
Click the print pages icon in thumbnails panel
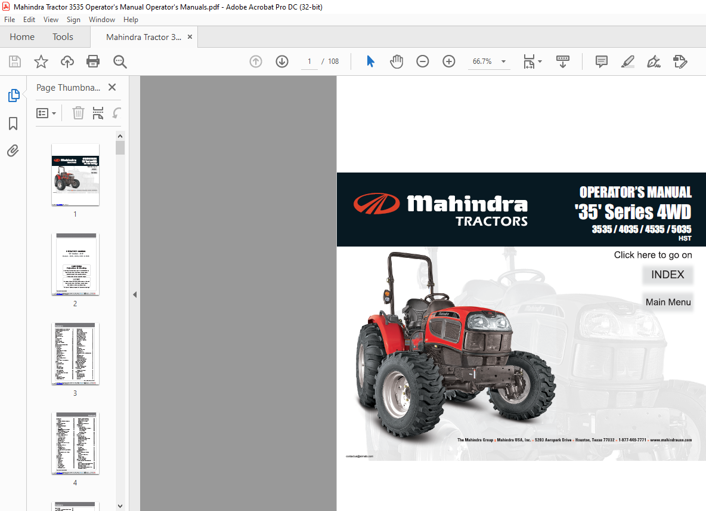click(98, 113)
